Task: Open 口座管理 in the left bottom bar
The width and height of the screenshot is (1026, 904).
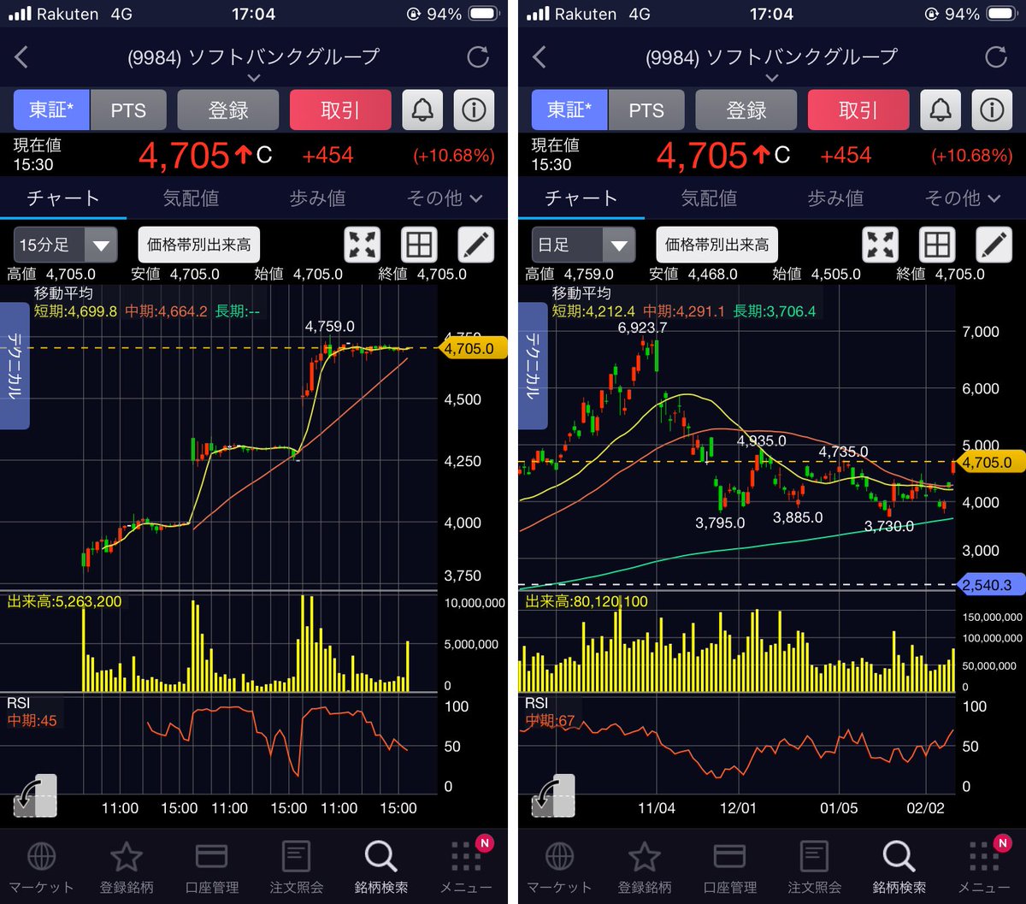Action: [x=212, y=867]
